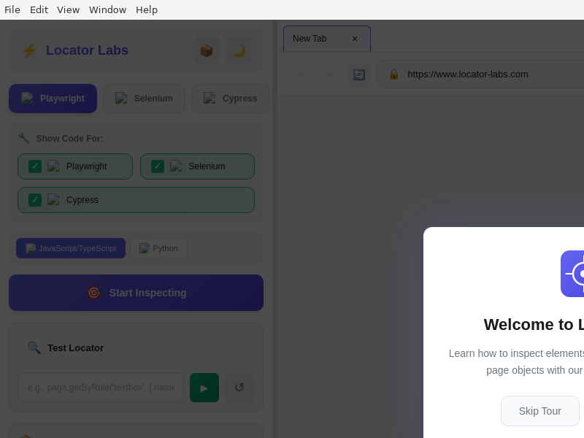
Task: Toggle the Playwright code checkbox
Action: [35, 166]
